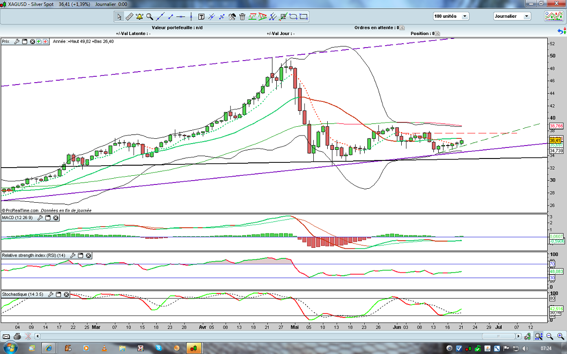This screenshot has width=567, height=354.
Task: Click the horizontal chart scrollbar thumb
Action: point(500,336)
